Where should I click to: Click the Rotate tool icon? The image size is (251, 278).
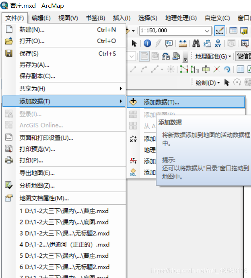click(227, 69)
